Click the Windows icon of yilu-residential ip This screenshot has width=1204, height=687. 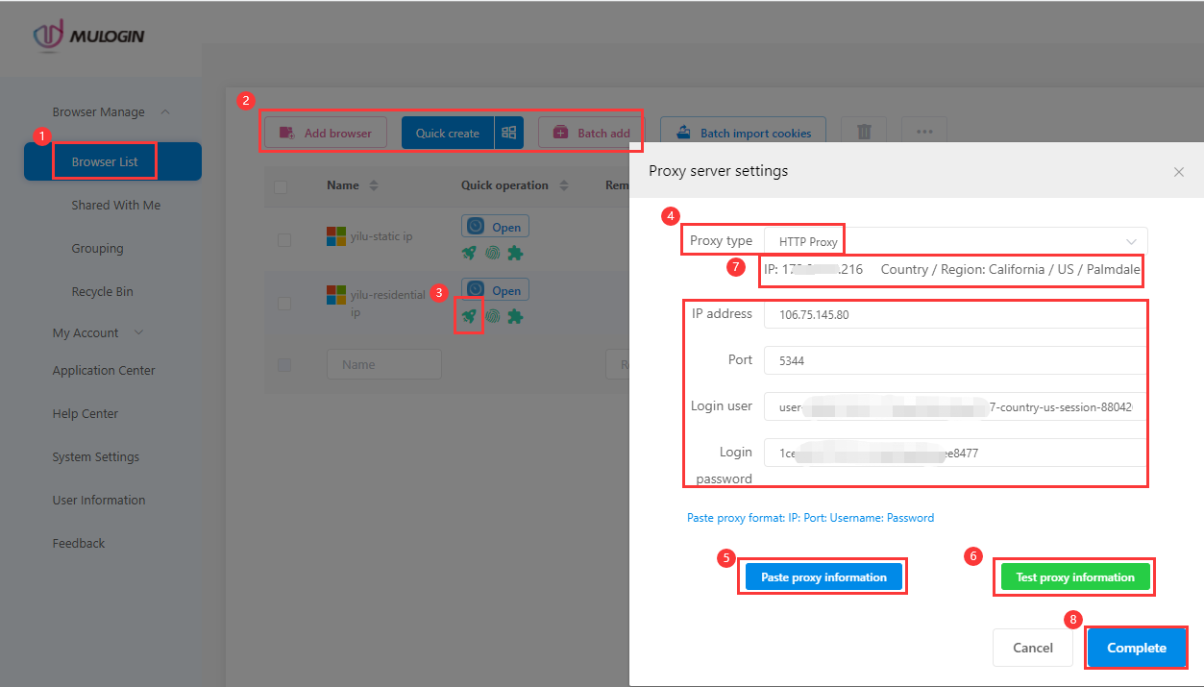(x=336, y=295)
